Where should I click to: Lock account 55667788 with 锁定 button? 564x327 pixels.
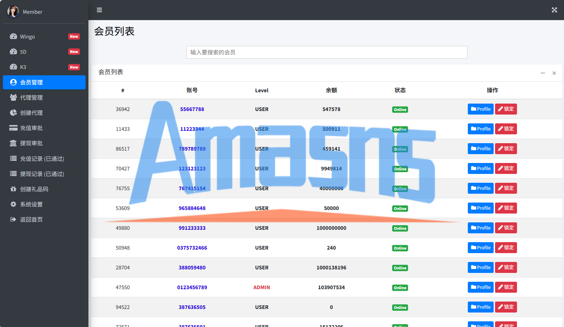[x=506, y=109]
